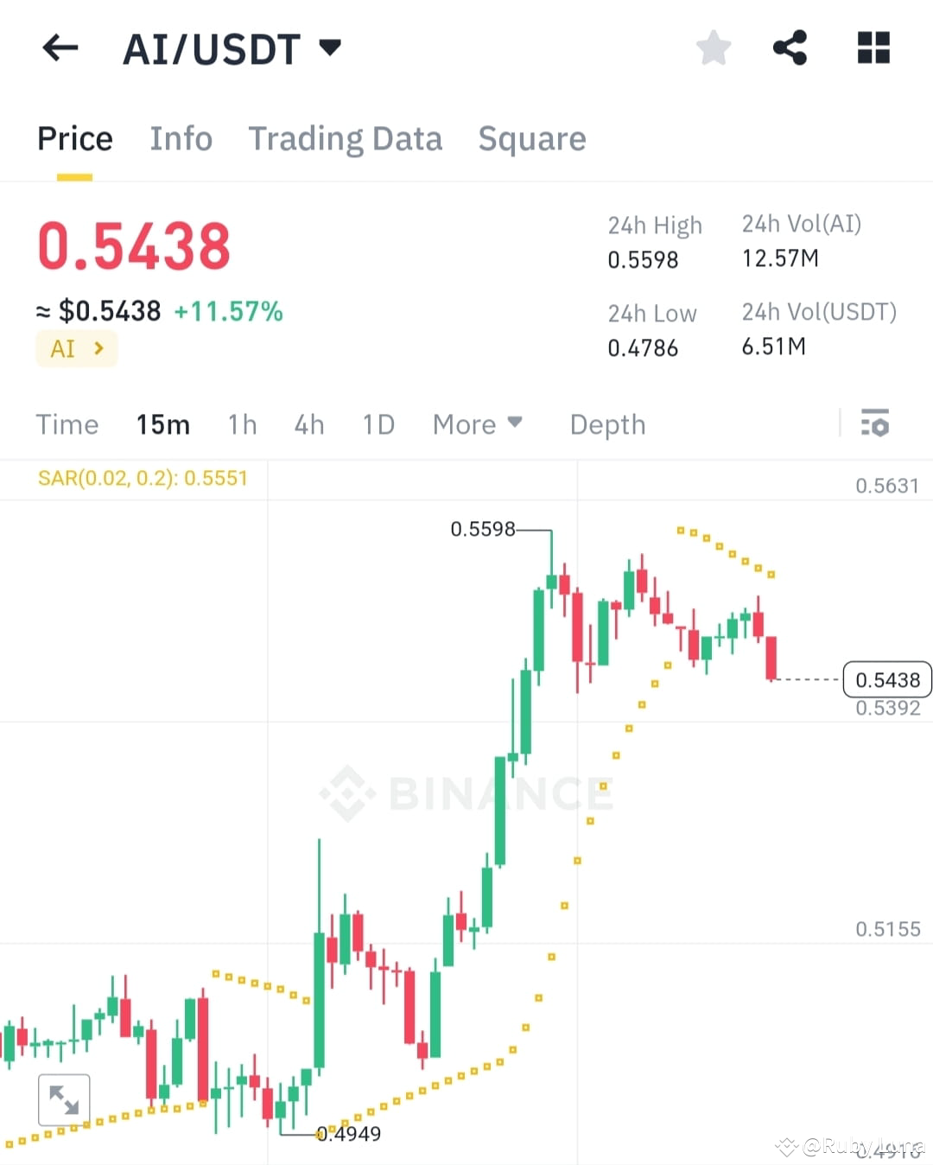The height and width of the screenshot is (1165, 933).
Task: Open the markets grid menu
Action: pyautogui.click(x=873, y=48)
